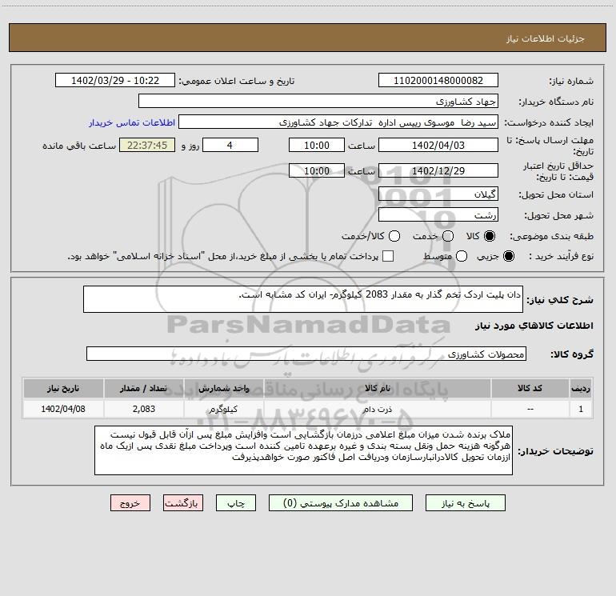This screenshot has height=596, width=616.
Task: Click the remaining days field showing 4
Action: pos(230,146)
